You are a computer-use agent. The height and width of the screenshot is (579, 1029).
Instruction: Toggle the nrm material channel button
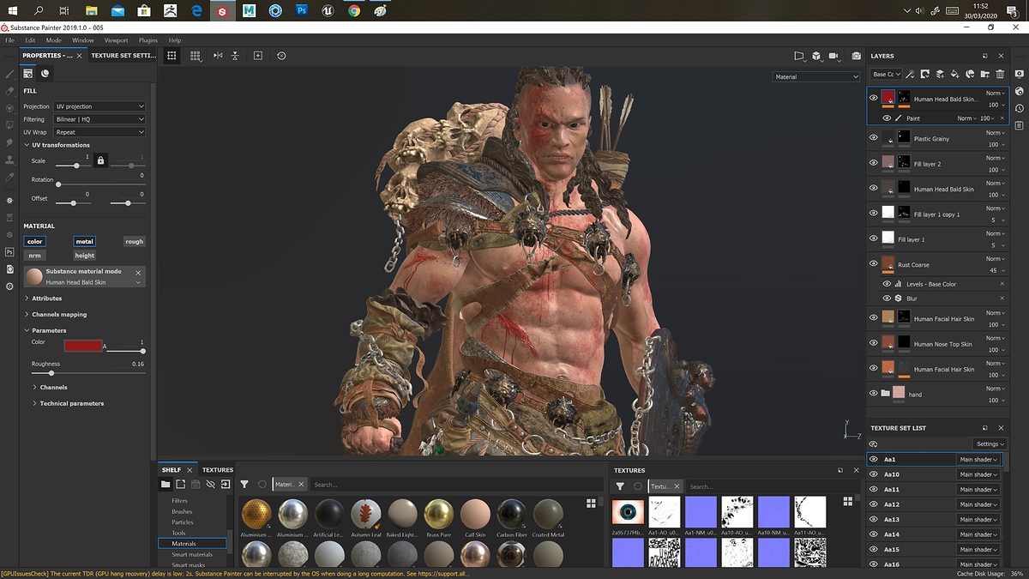tap(34, 256)
